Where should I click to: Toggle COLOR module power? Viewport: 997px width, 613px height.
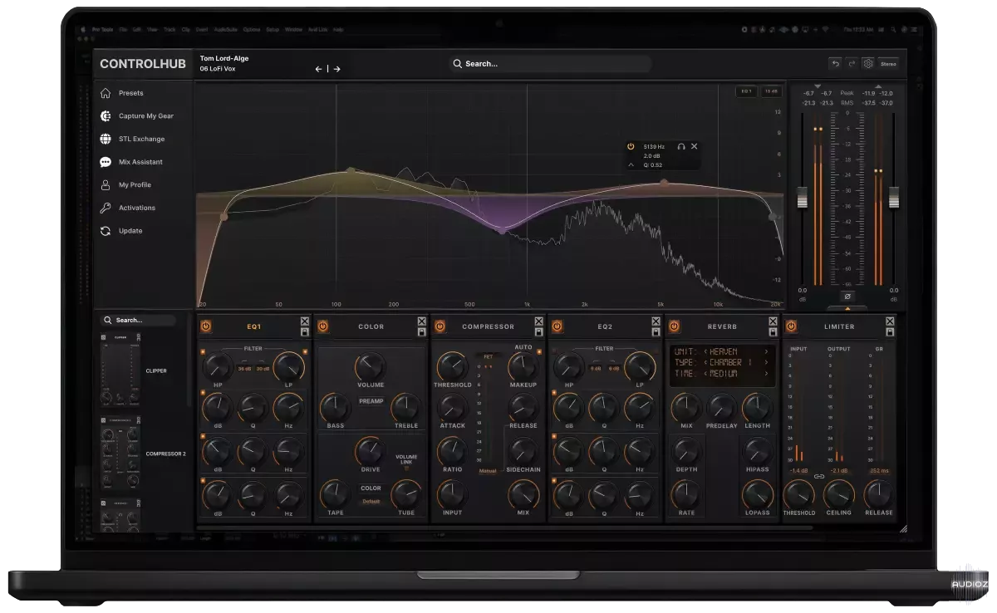pyautogui.click(x=322, y=326)
